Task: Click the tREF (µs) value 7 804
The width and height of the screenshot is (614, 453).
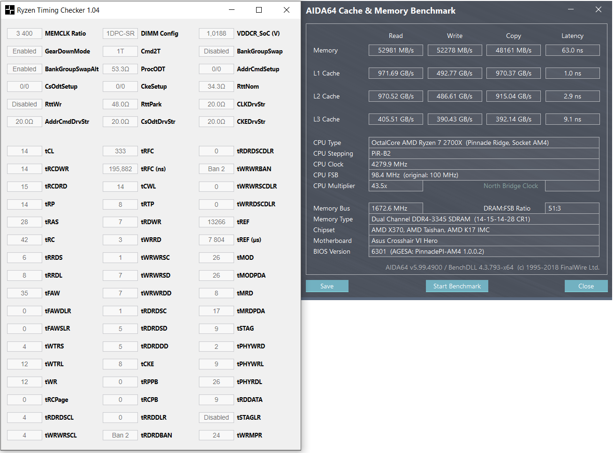Action: (x=216, y=240)
